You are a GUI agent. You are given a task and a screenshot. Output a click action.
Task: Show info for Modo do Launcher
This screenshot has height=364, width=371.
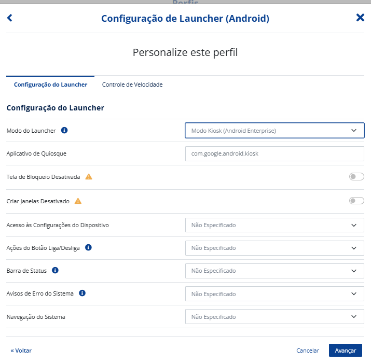tap(64, 130)
